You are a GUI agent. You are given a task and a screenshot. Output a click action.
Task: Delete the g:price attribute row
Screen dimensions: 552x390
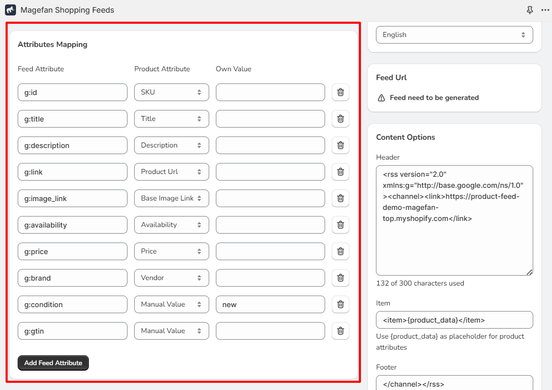point(341,251)
